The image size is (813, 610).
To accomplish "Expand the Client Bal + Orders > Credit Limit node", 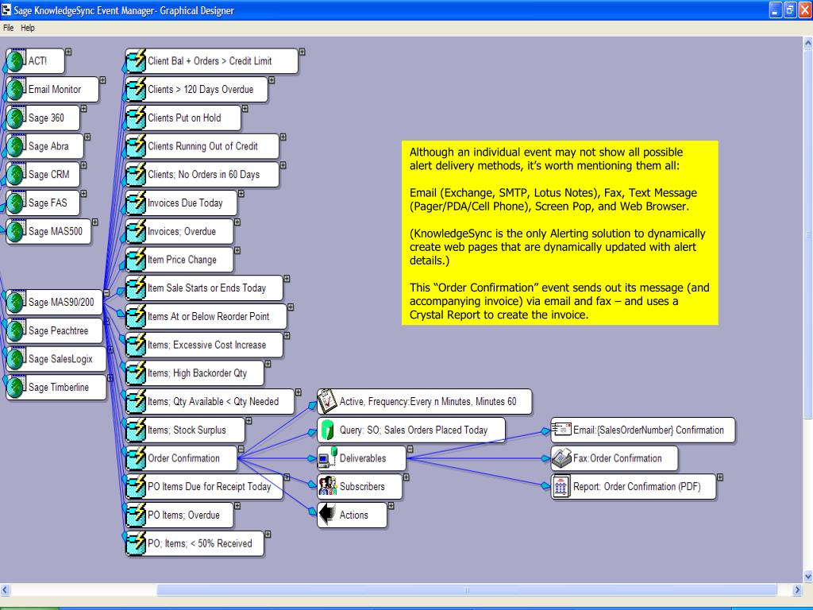I will coord(302,52).
